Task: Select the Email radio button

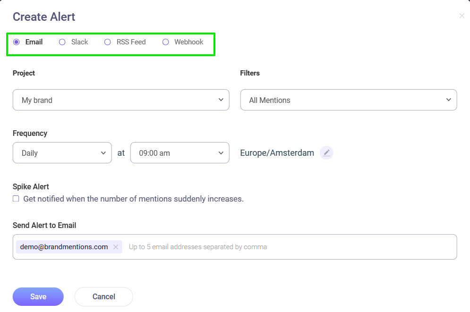Action: (x=17, y=42)
